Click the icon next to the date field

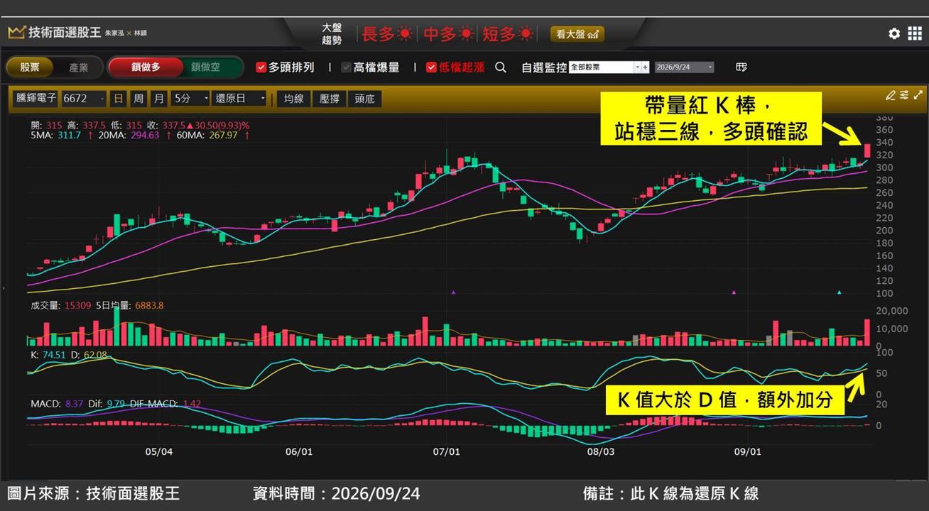point(741,67)
